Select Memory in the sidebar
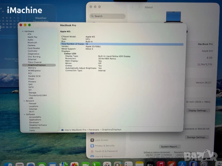This screenshot has height=166, width=222. pos(32,68)
